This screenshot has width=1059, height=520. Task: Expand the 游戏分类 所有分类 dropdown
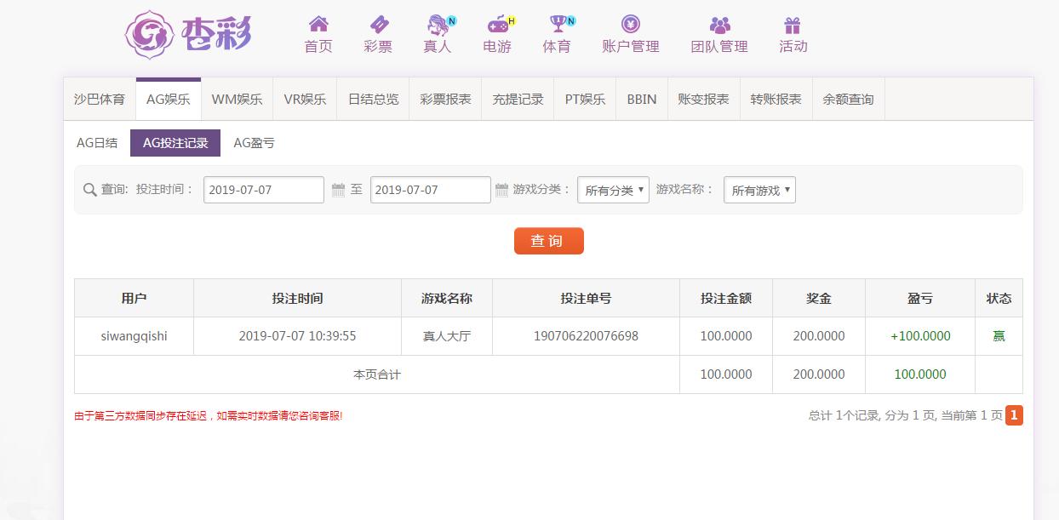click(x=613, y=190)
